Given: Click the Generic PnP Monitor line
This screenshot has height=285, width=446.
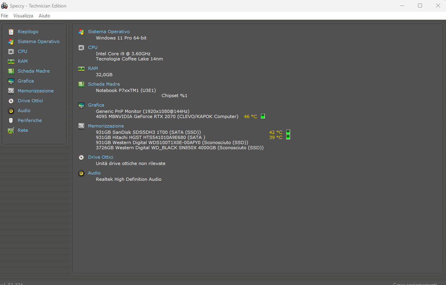Looking at the screenshot, I should click(x=142, y=111).
